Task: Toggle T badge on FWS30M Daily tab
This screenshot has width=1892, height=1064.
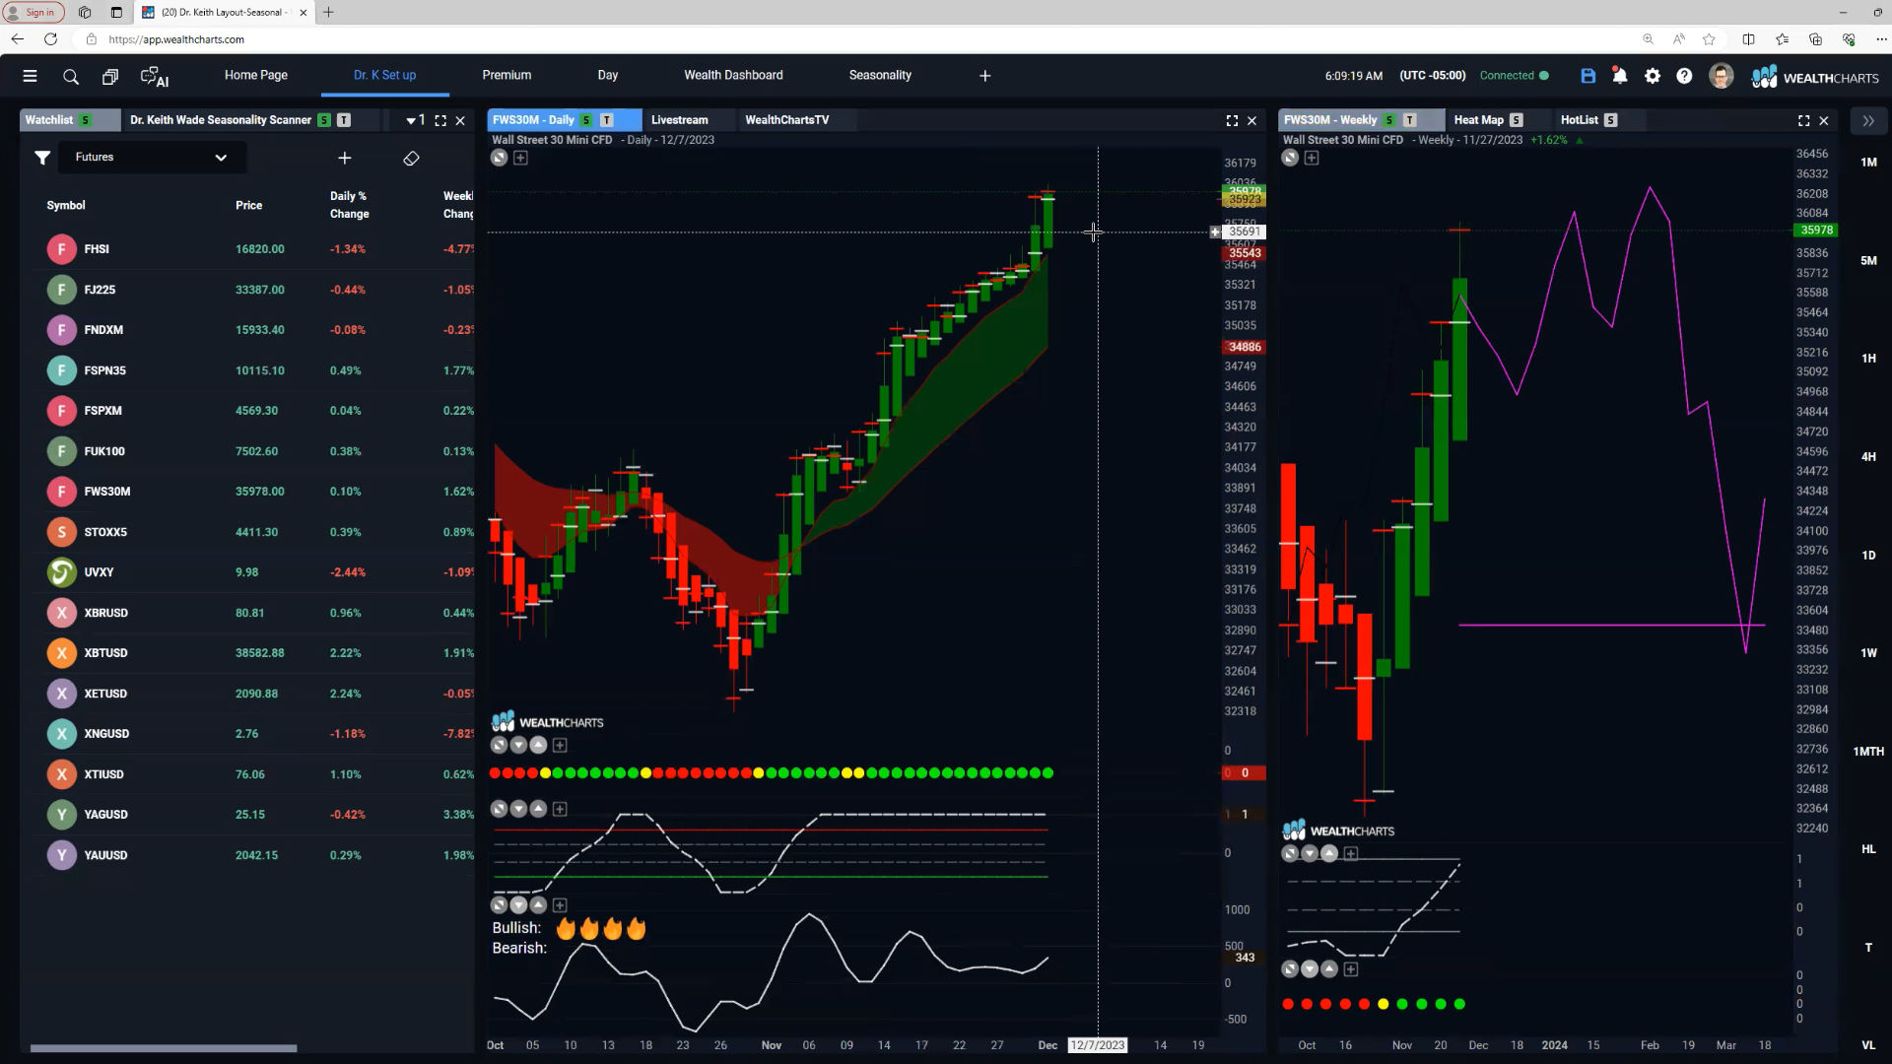Action: pos(607,120)
